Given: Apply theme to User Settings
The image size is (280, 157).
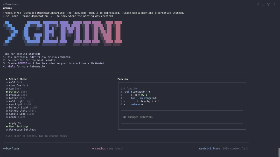Looking at the screenshot, I should [x=17, y=126].
